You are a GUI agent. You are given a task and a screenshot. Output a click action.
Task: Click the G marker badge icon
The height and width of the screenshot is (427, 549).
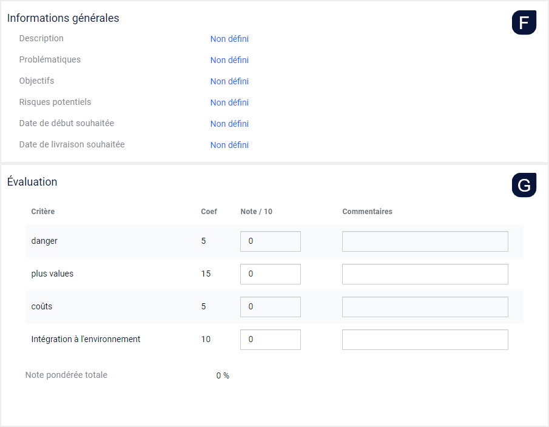pyautogui.click(x=524, y=185)
